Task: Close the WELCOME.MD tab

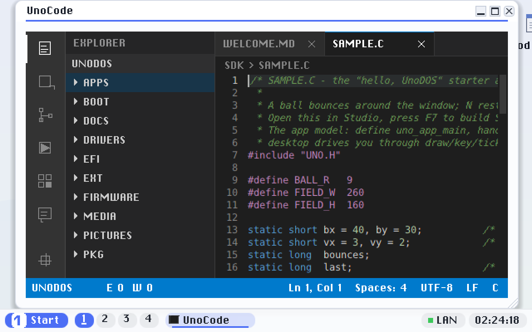Action: [312, 44]
